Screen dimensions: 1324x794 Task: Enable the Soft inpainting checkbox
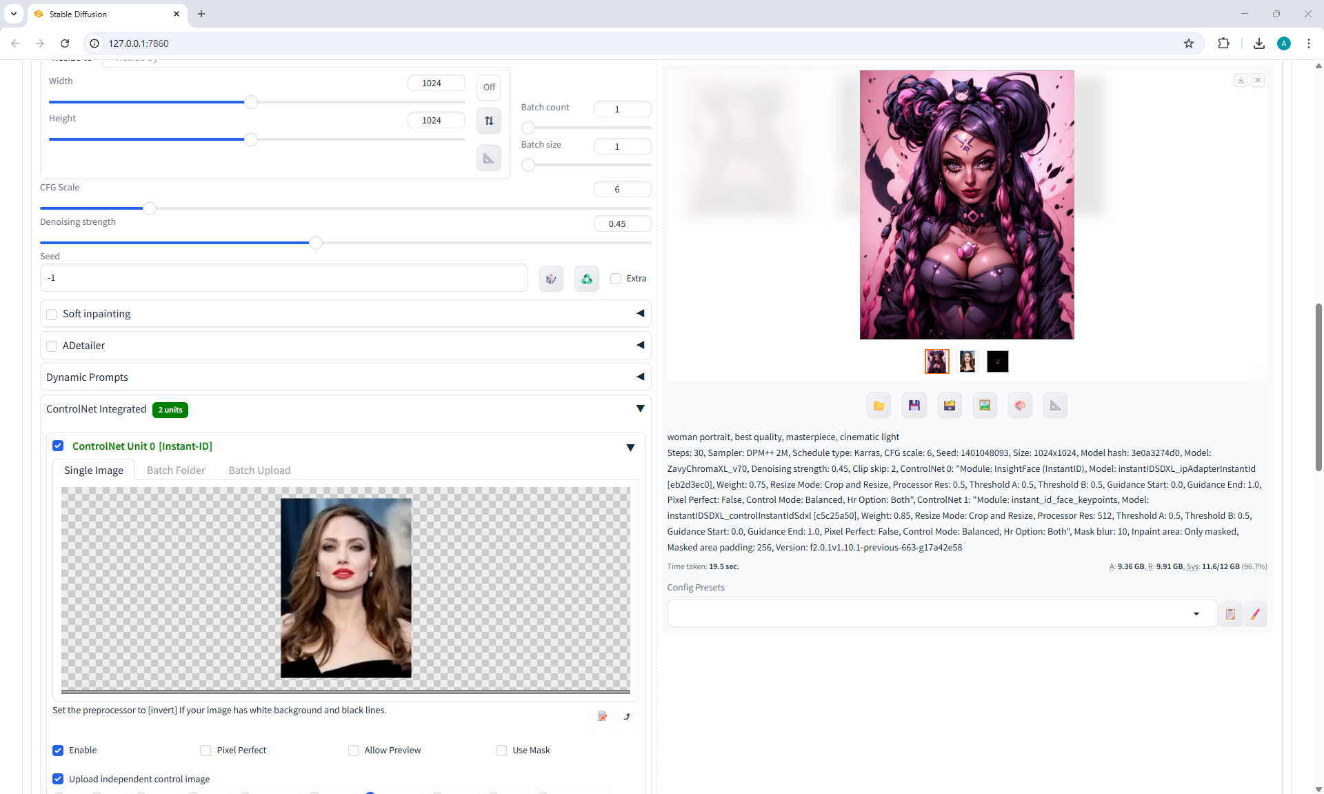tap(52, 314)
